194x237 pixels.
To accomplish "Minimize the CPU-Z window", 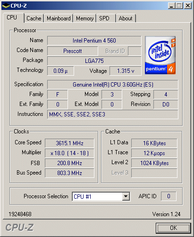I will [171, 6].
